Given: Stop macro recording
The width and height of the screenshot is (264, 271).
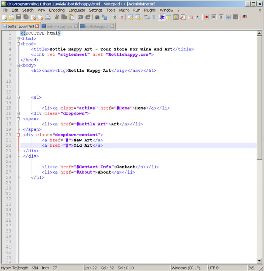Looking at the screenshot, I should pyautogui.click(x=214, y=17).
